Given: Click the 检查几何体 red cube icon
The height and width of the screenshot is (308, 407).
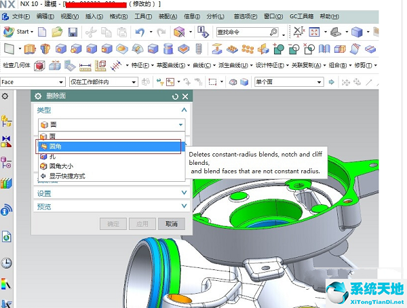Looking at the screenshot, I should [x=39, y=65].
